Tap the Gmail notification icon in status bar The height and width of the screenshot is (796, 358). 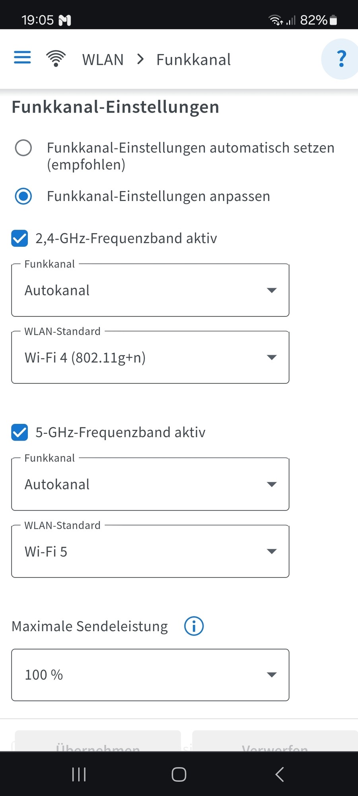pos(65,20)
